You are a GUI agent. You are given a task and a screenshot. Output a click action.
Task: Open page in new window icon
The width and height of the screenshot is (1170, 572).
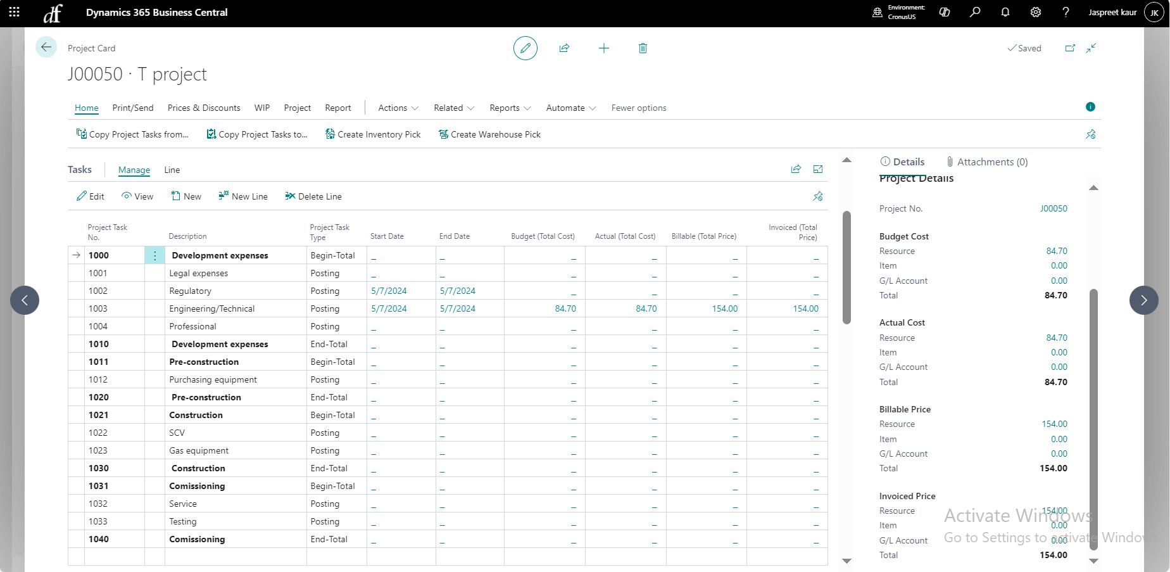click(1070, 48)
